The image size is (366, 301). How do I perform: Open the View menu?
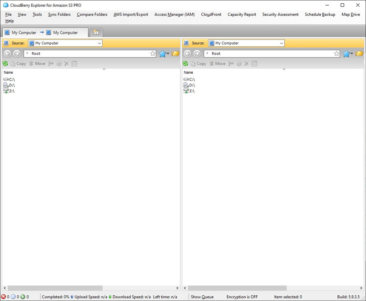coord(22,14)
